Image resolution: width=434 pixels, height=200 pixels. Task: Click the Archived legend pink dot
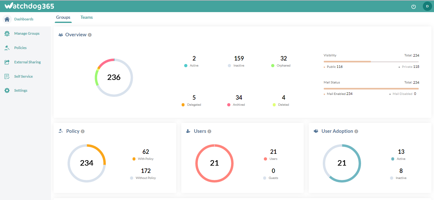(229, 105)
